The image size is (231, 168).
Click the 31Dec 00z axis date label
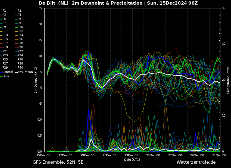tap(220, 155)
